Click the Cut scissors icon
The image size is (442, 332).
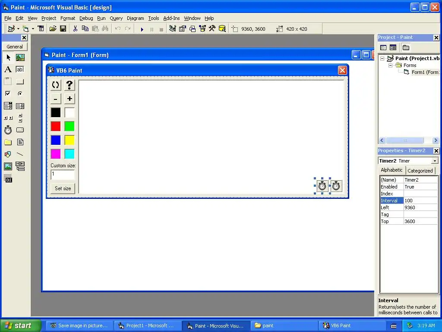tap(75, 29)
